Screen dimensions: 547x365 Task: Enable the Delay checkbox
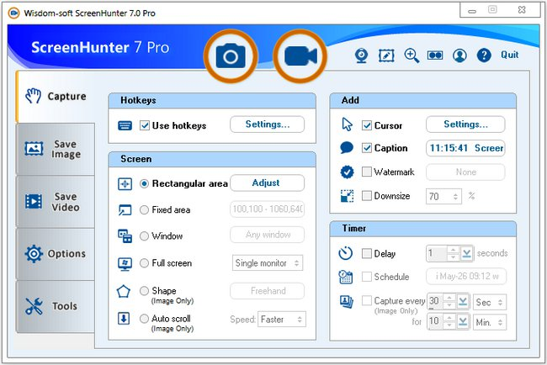(x=367, y=253)
